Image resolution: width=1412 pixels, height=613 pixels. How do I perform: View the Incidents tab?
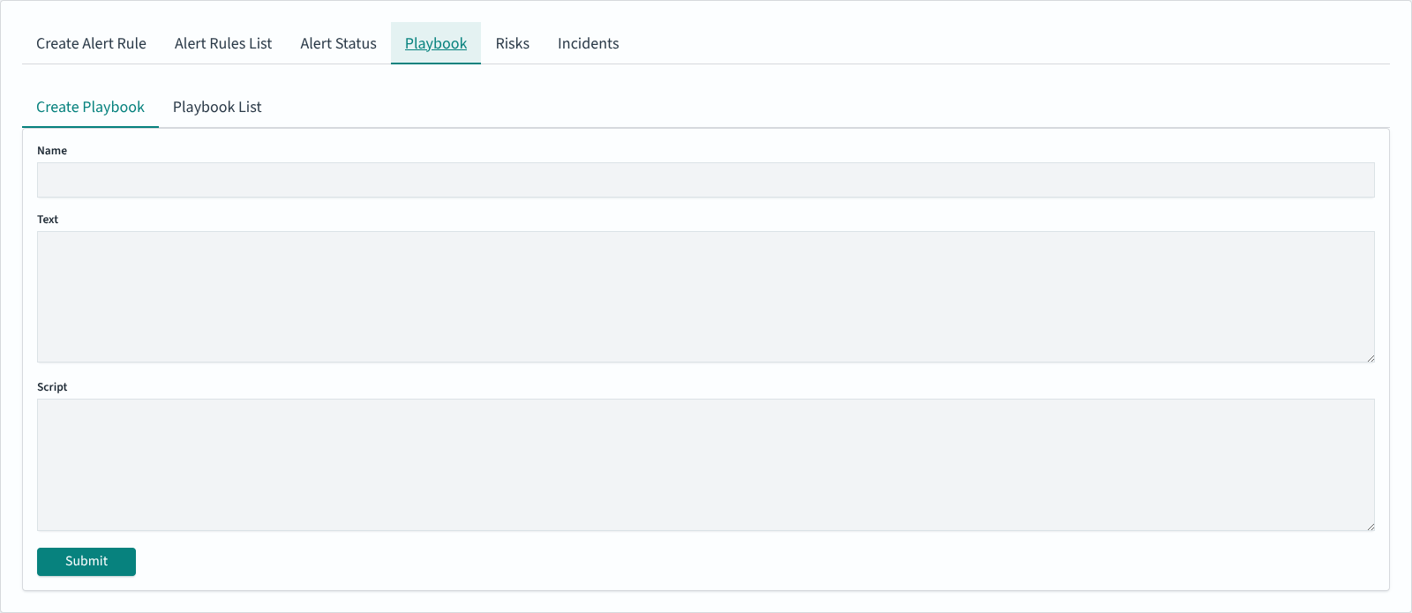click(589, 43)
